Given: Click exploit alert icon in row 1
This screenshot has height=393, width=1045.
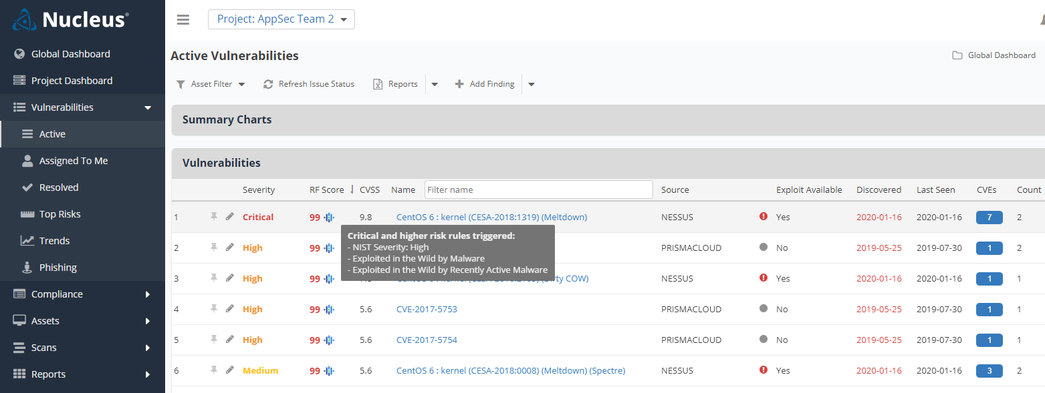Looking at the screenshot, I should (x=764, y=216).
